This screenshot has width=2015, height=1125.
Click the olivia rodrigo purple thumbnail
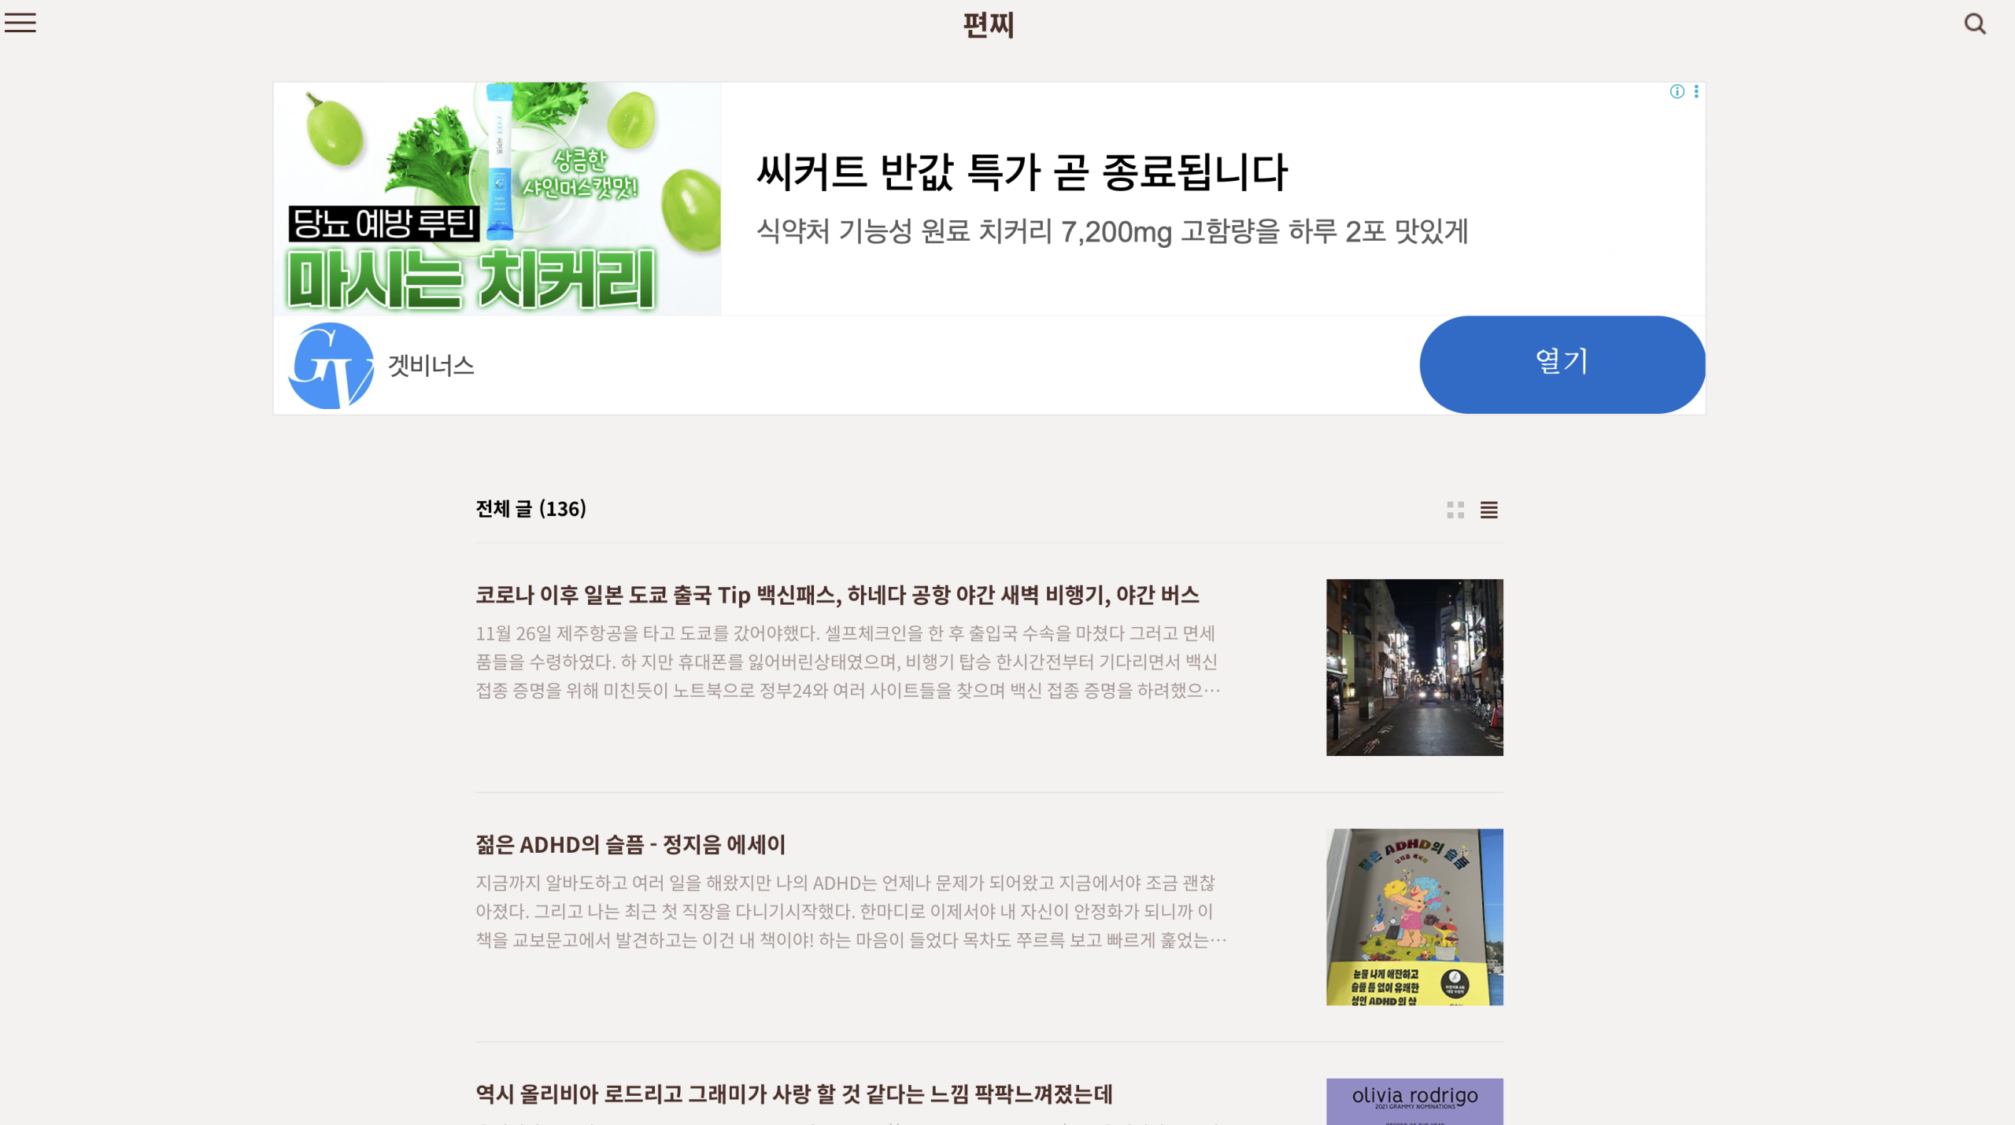point(1414,1101)
